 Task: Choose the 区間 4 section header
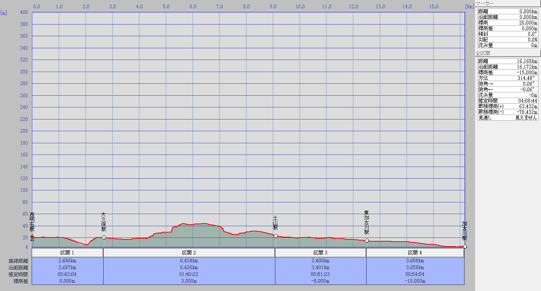(415, 253)
